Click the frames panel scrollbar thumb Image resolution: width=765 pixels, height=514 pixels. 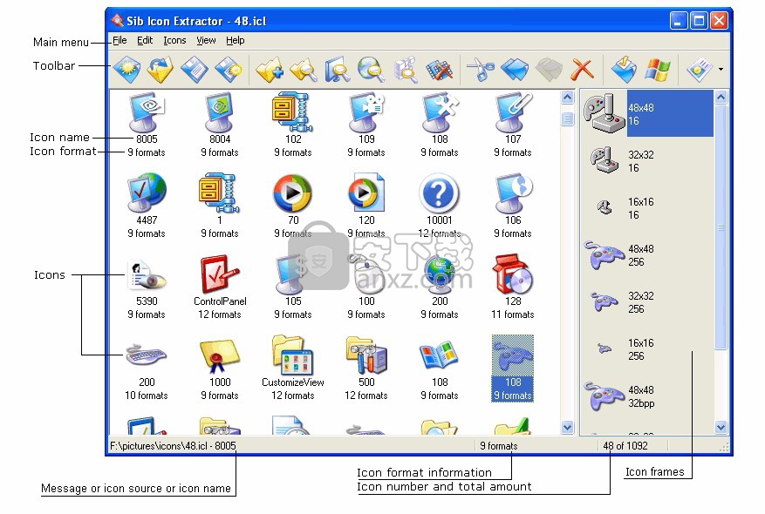pos(721,227)
